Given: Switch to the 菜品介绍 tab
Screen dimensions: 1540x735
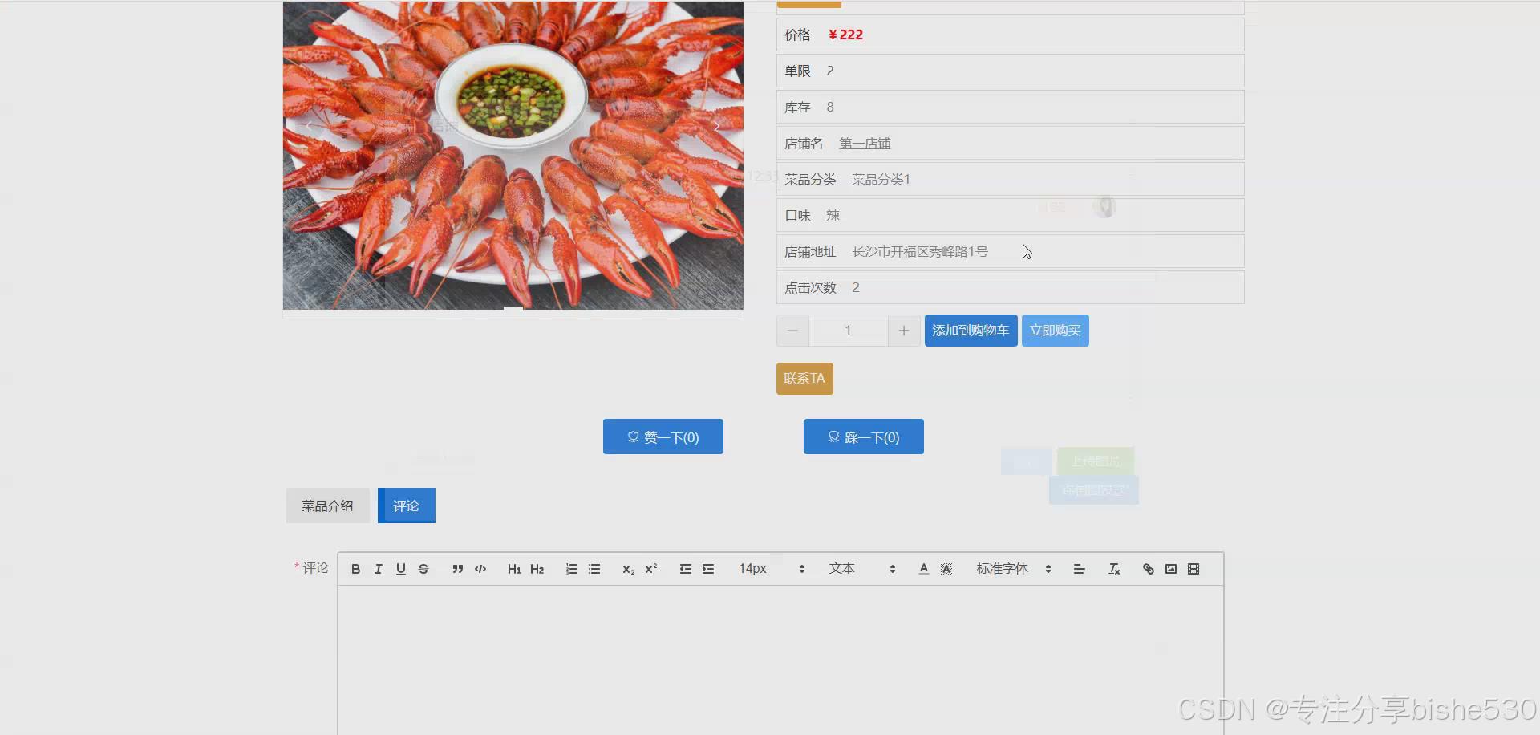Looking at the screenshot, I should click(326, 506).
